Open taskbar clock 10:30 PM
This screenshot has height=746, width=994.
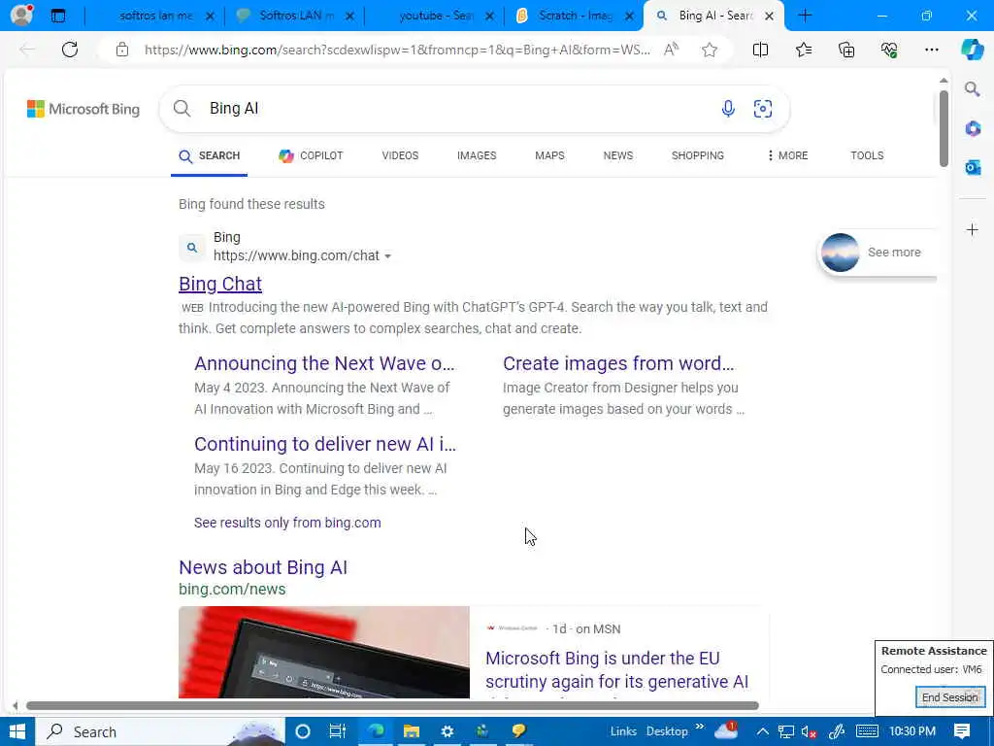pos(912,731)
